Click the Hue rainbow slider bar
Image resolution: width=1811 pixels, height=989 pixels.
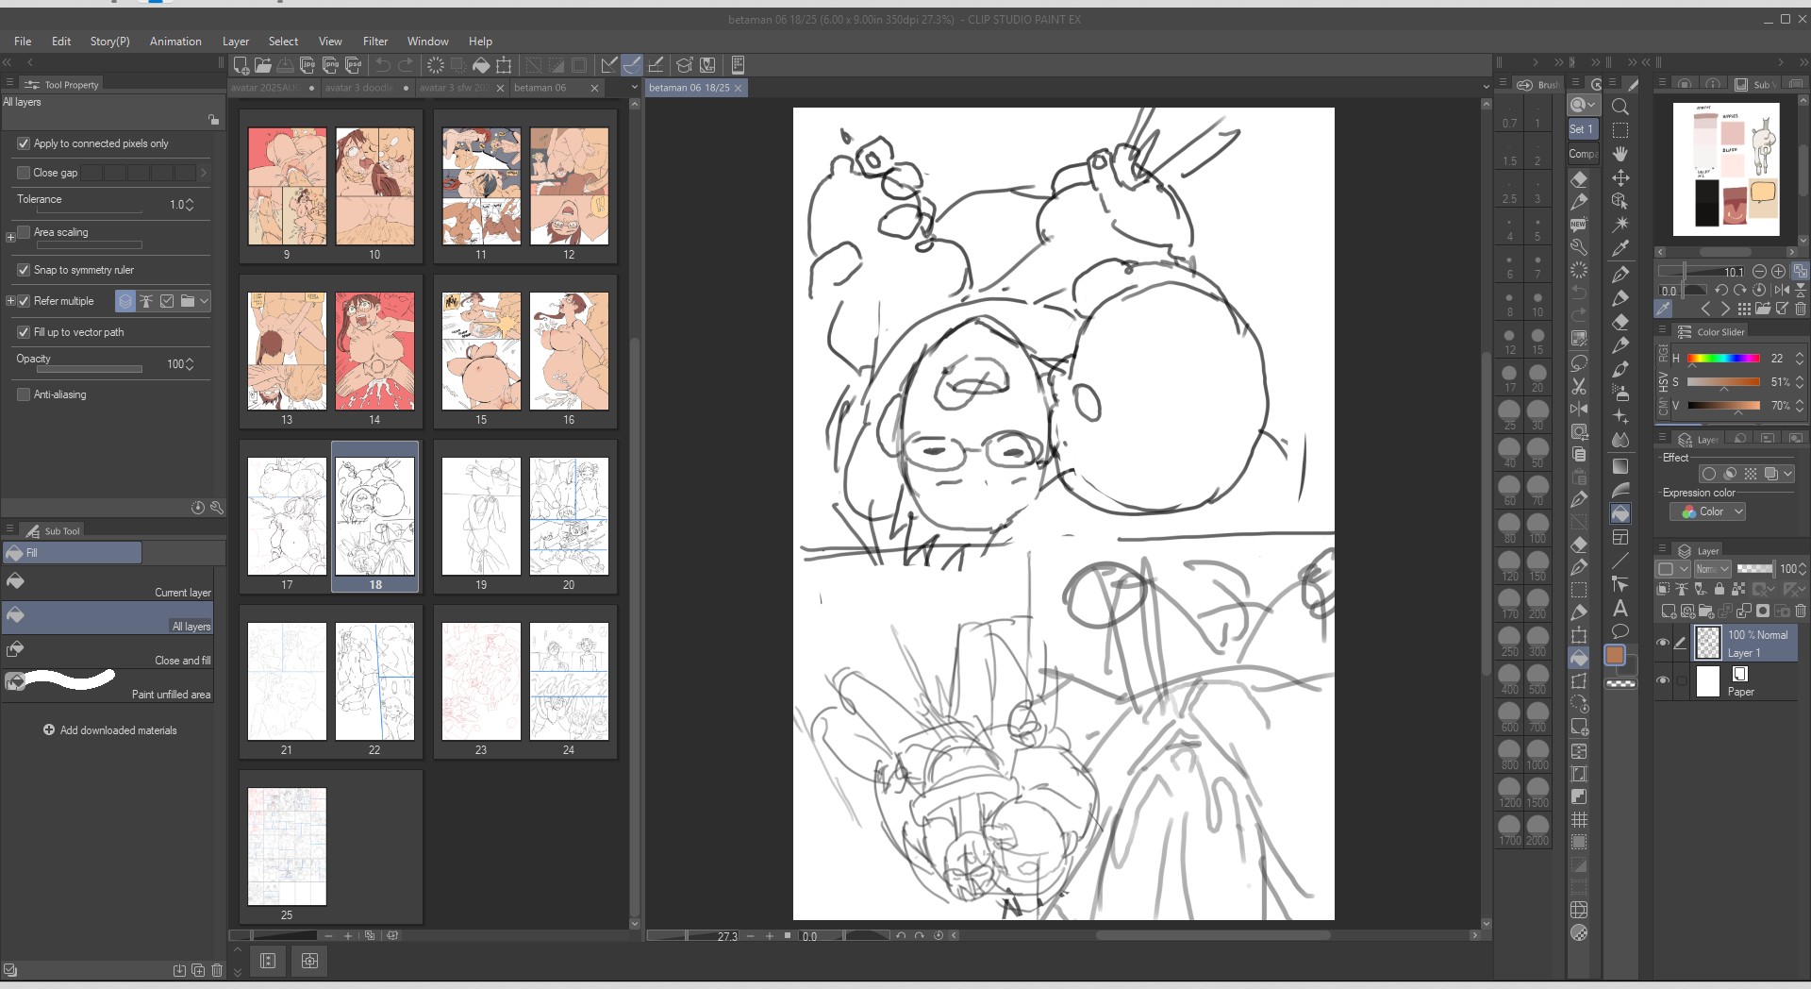[1723, 359]
